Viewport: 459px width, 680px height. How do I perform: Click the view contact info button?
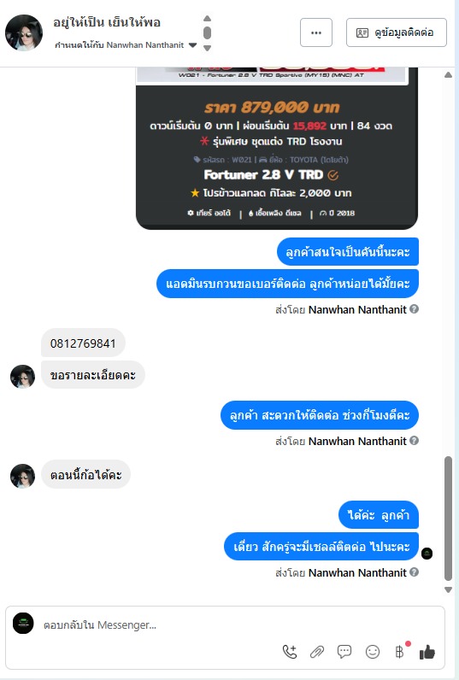[x=396, y=32]
